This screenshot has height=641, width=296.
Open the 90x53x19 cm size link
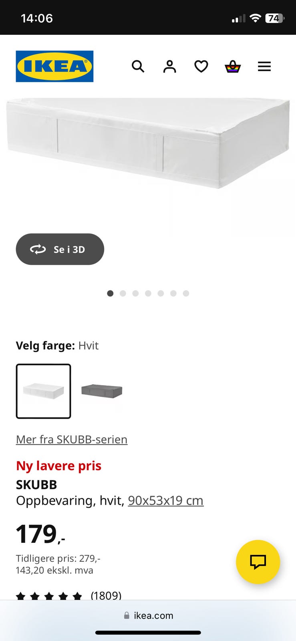[x=166, y=500]
